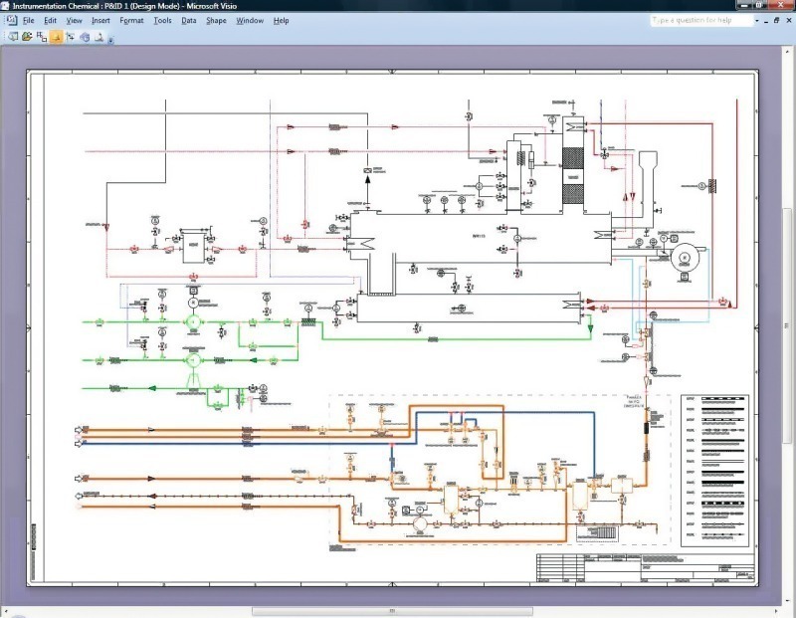Open the Tools menu

coord(162,20)
